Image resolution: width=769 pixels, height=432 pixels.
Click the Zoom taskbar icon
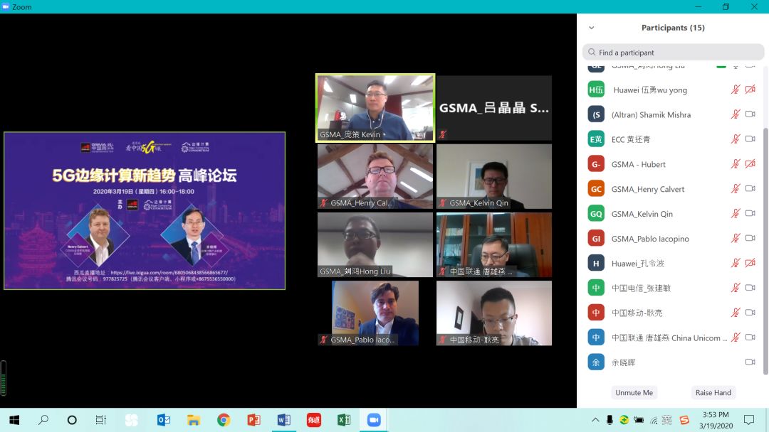374,420
